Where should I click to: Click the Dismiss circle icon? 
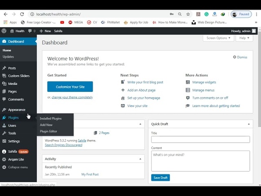coord(234,57)
